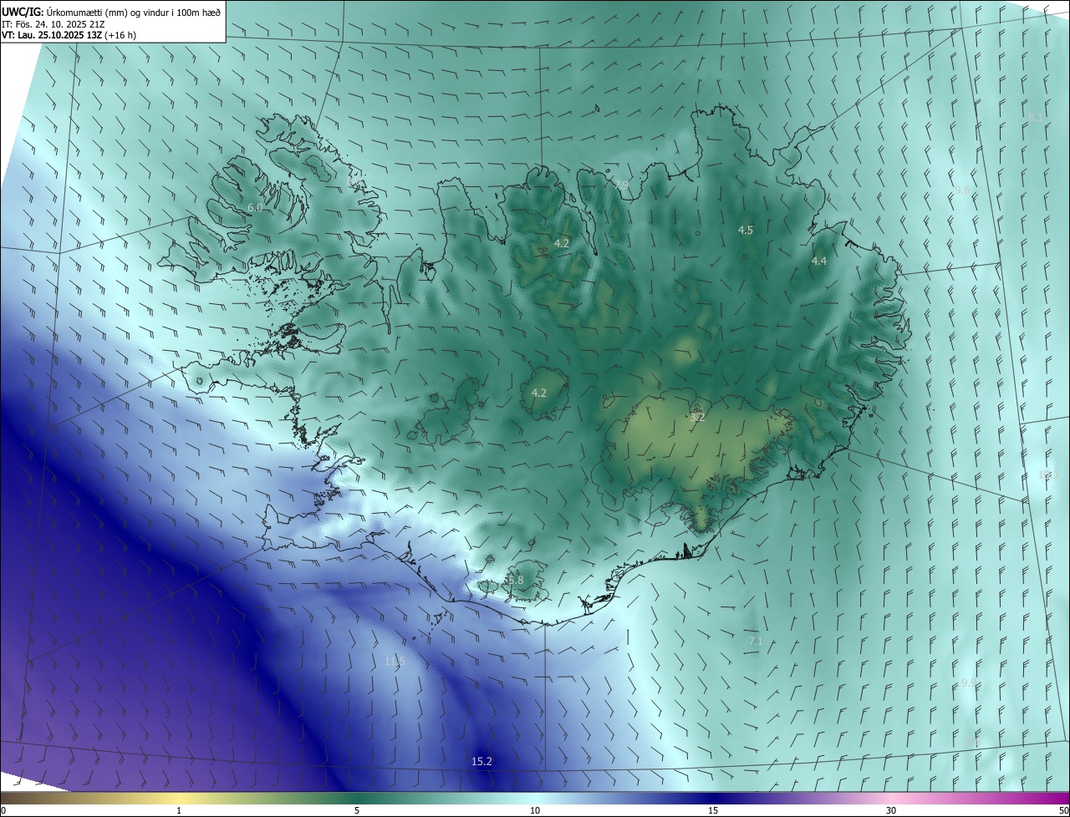Screen dimensions: 1070x817
Task: Click the 0 tick label on the color scale
Action: pos(3,810)
